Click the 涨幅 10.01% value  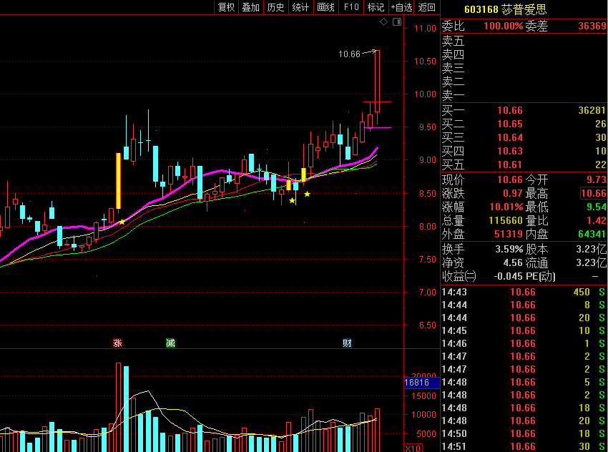pyautogui.click(x=506, y=207)
